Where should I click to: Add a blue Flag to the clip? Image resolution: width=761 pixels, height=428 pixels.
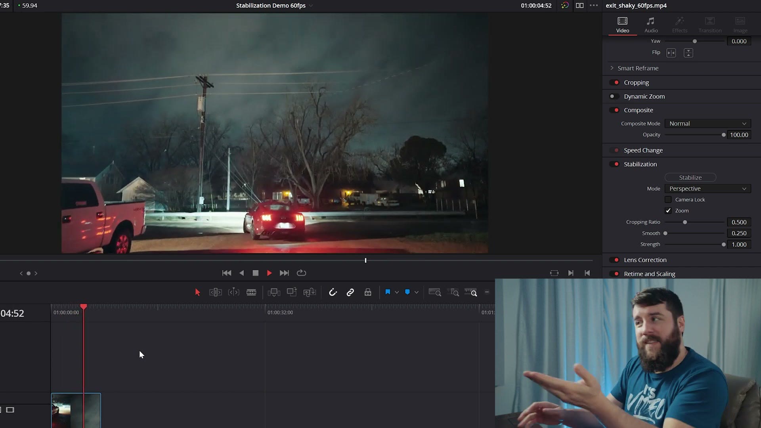(x=388, y=292)
